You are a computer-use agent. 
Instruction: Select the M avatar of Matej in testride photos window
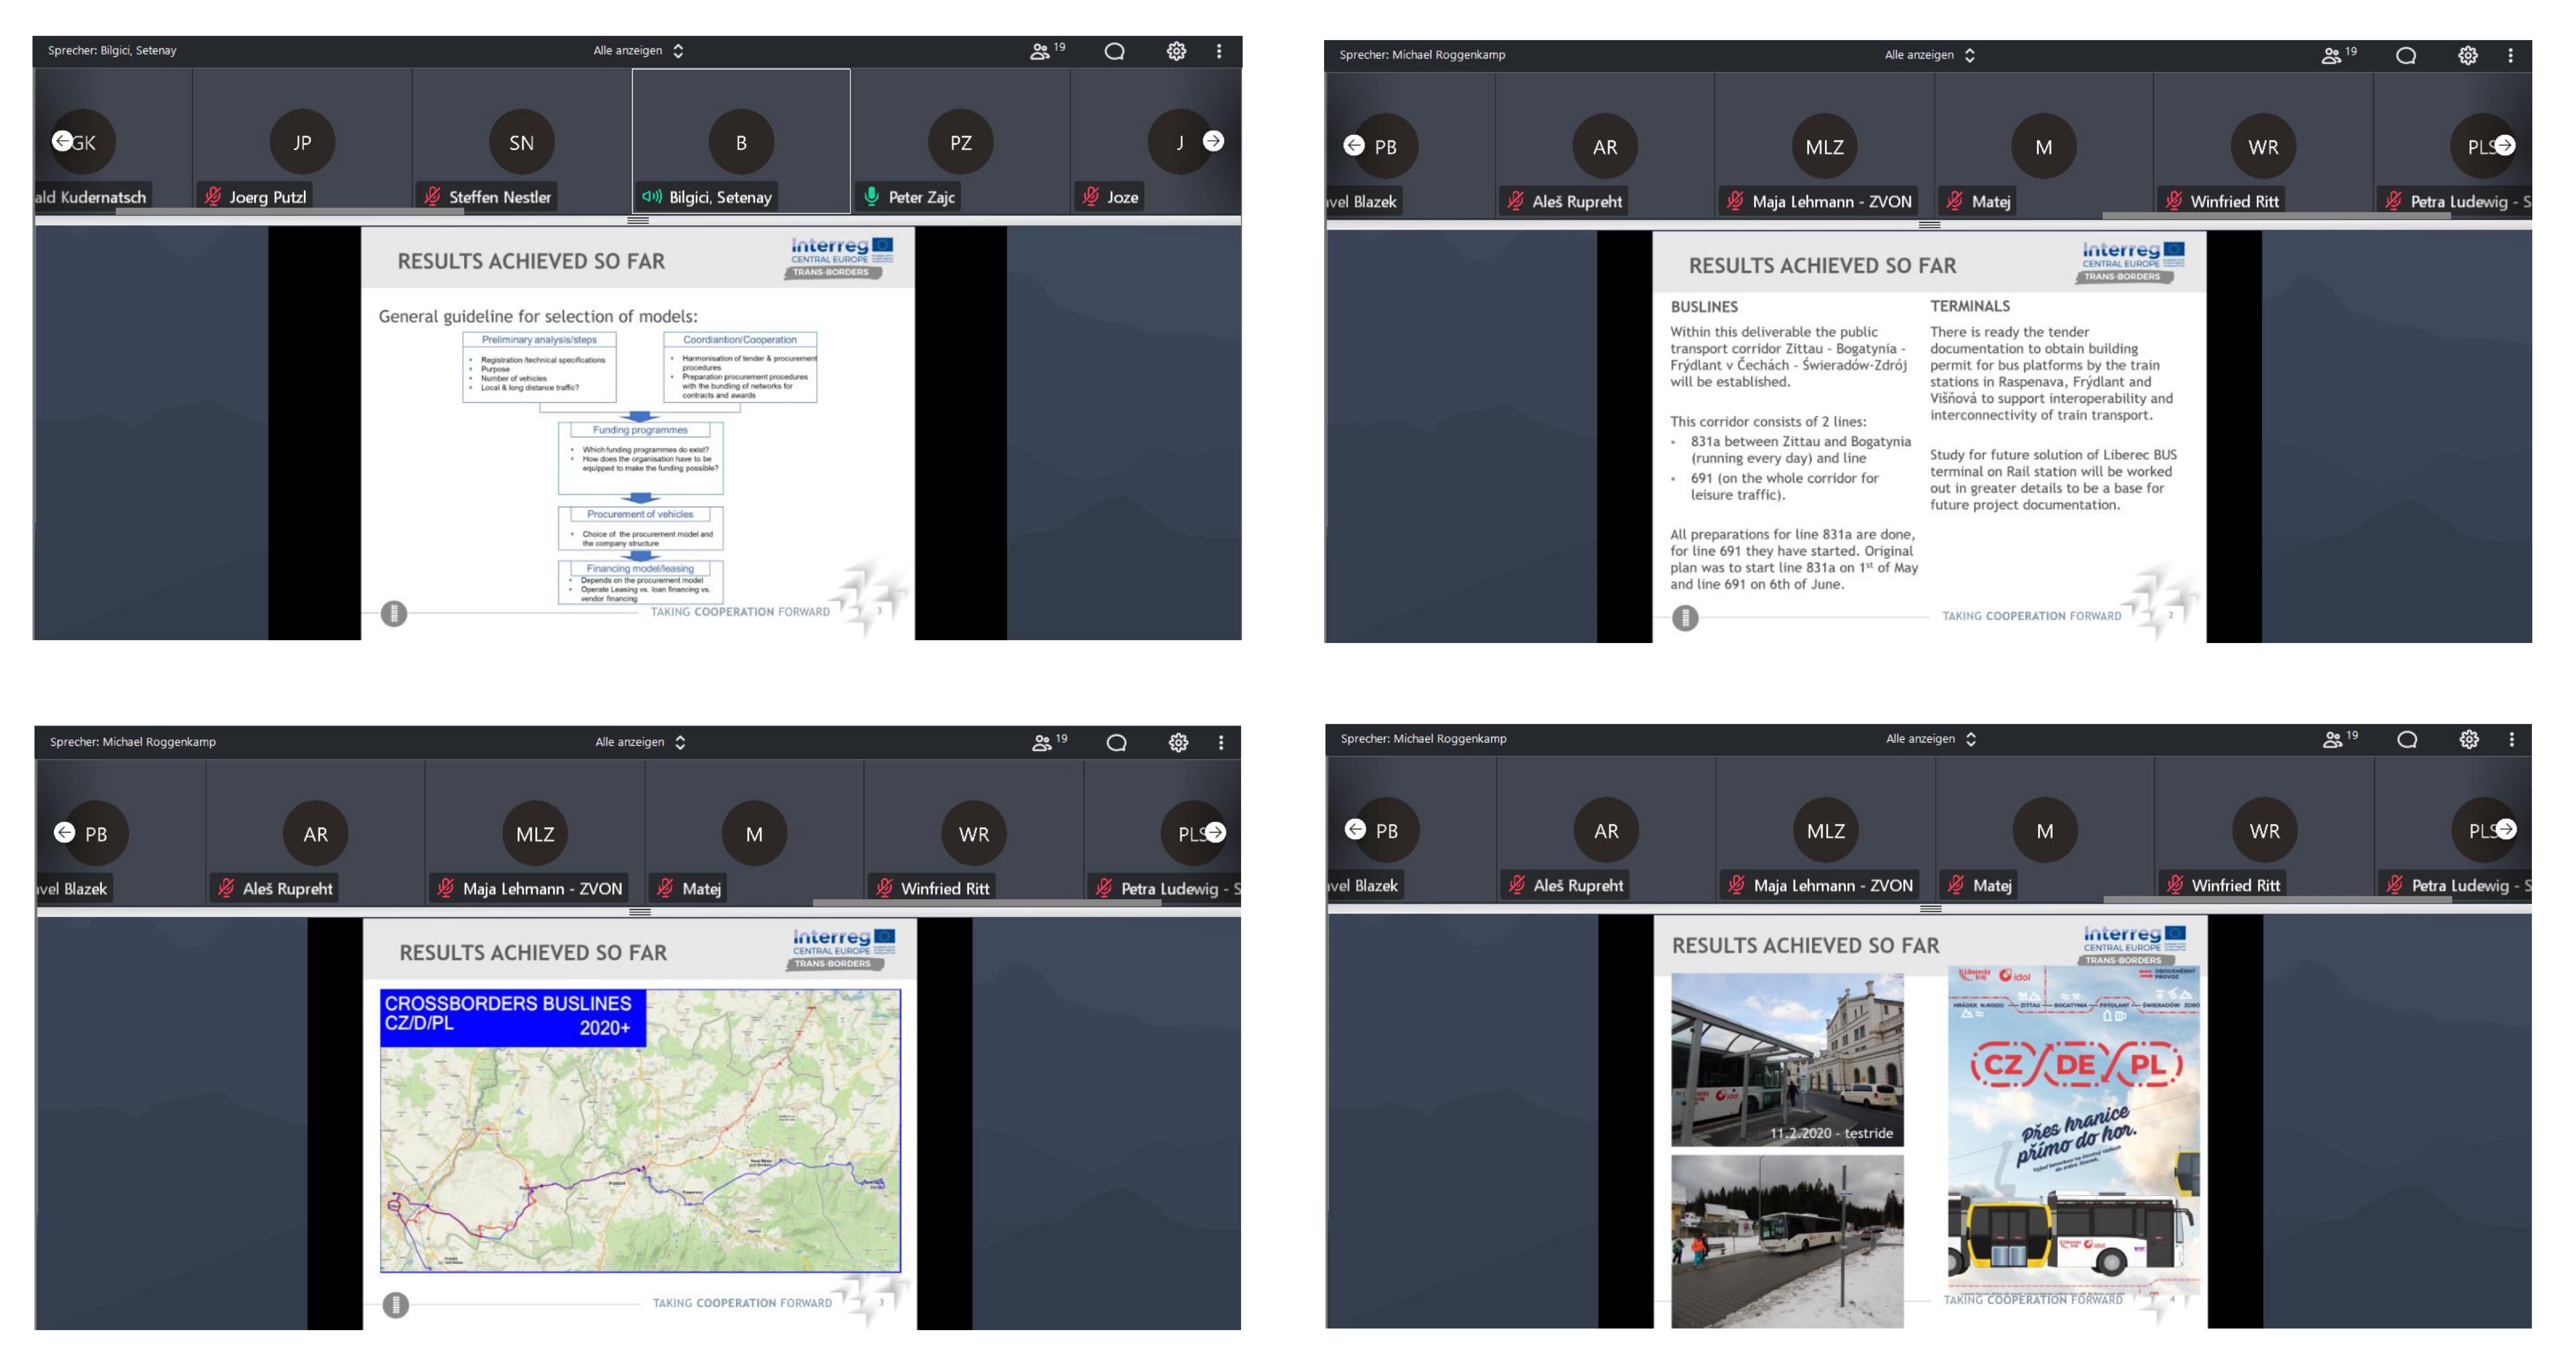[x=2045, y=831]
